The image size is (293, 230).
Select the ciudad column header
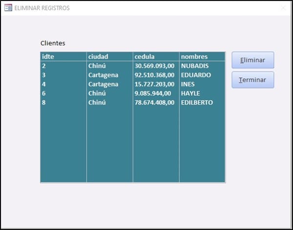(110, 57)
